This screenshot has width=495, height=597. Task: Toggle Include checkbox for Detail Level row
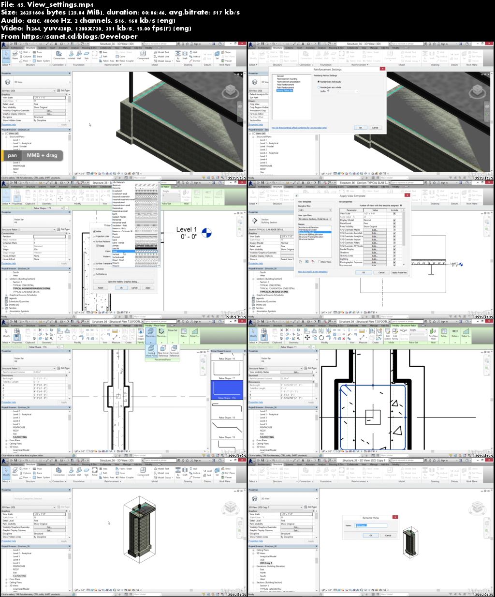click(394, 223)
